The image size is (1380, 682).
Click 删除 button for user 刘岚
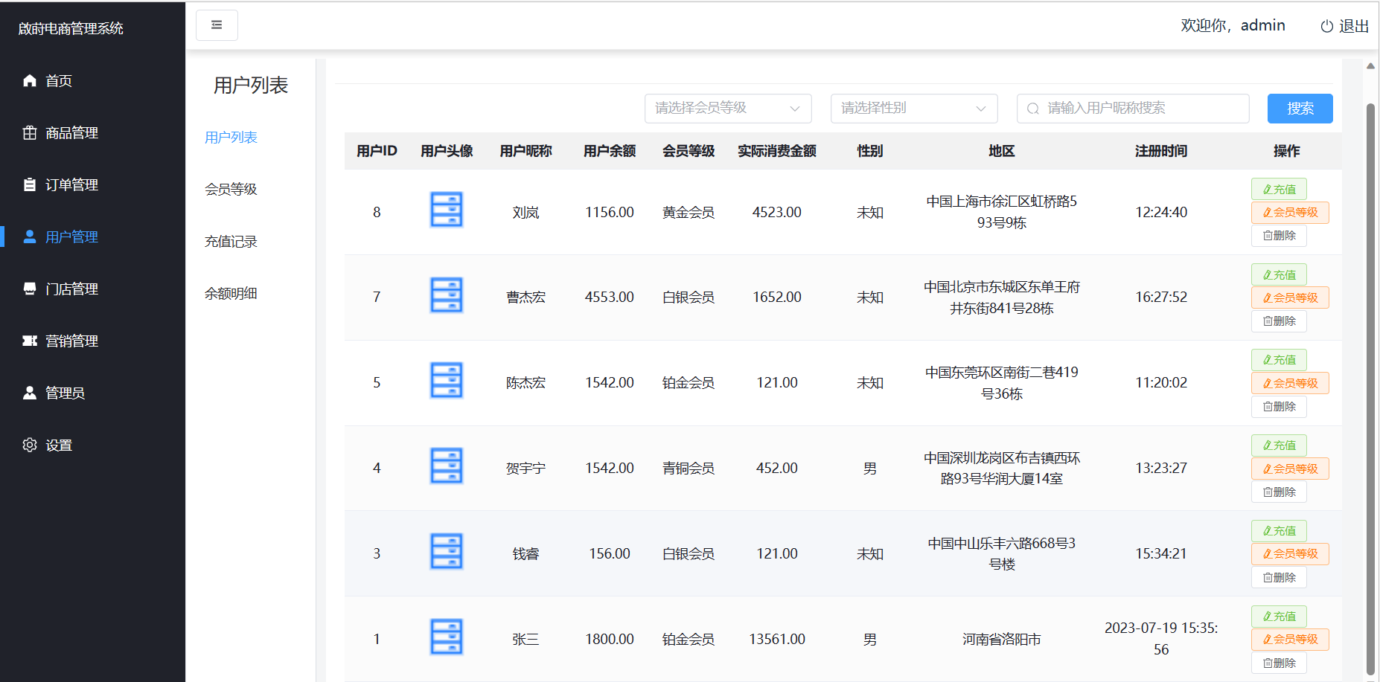[x=1279, y=236]
